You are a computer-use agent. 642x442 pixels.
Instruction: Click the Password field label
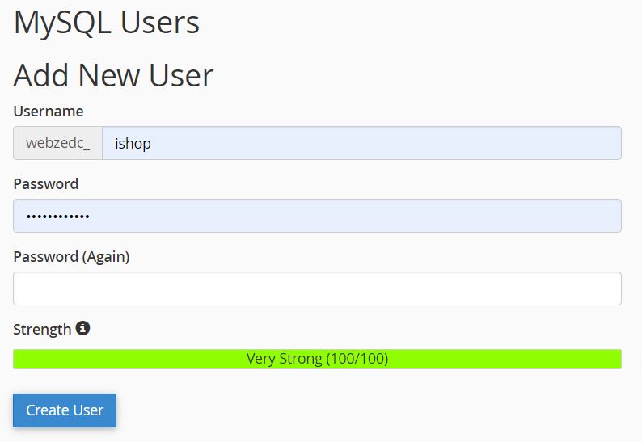46,183
